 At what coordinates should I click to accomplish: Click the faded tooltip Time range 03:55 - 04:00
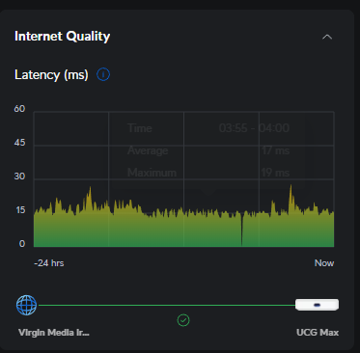[254, 128]
